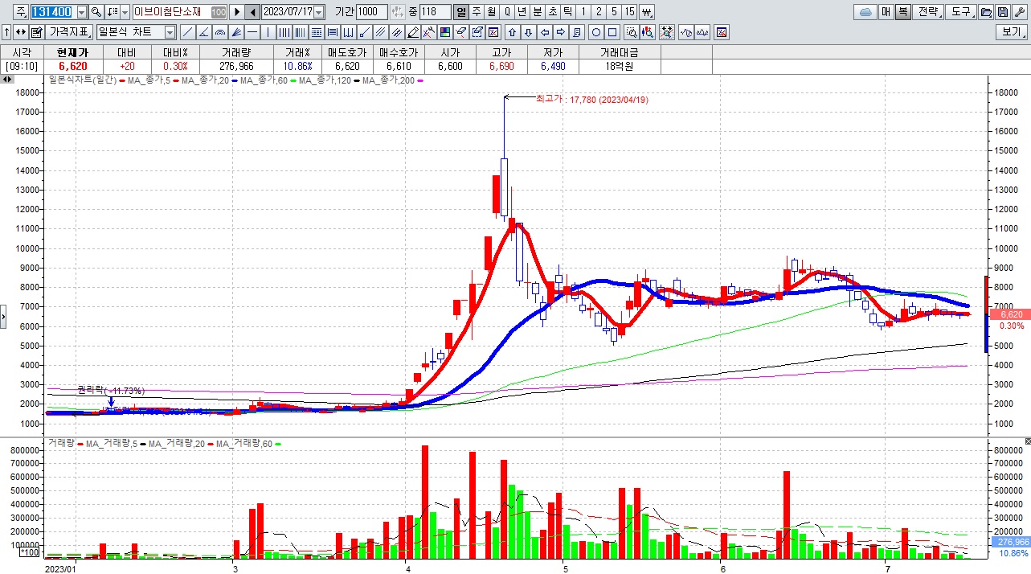Viewport: 1031px width, 574px height.
Task: Toggle the 복 button on
Action: 902,12
